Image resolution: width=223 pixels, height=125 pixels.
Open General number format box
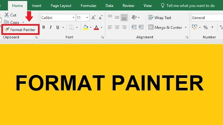click(207, 18)
